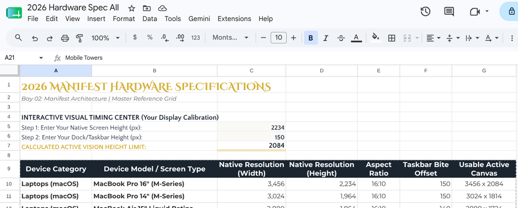
Task: Select the MacBook Pro 16" (M-Series) cell
Action: coord(154,184)
